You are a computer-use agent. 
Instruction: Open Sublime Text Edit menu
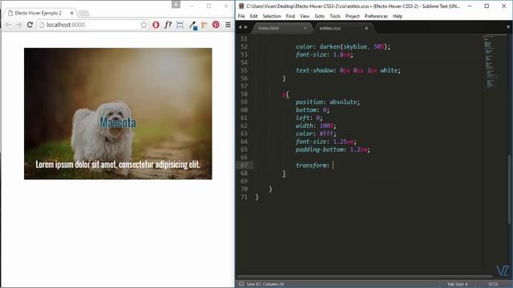pyautogui.click(x=253, y=16)
